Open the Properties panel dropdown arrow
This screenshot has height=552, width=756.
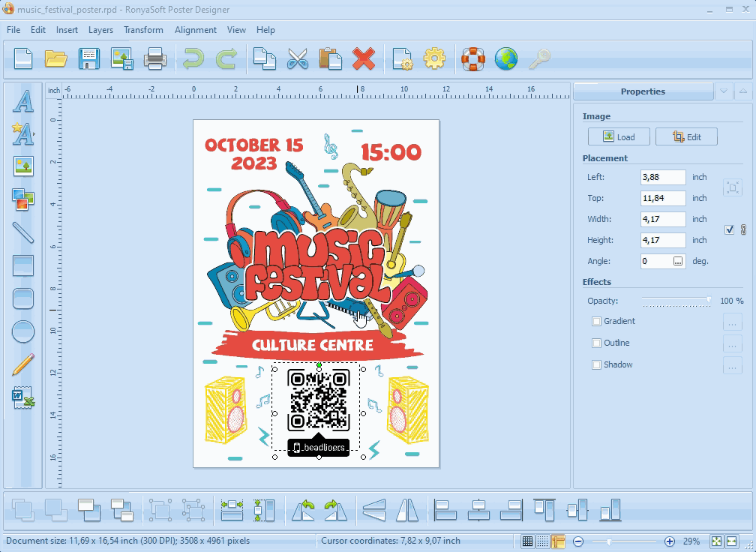point(724,91)
